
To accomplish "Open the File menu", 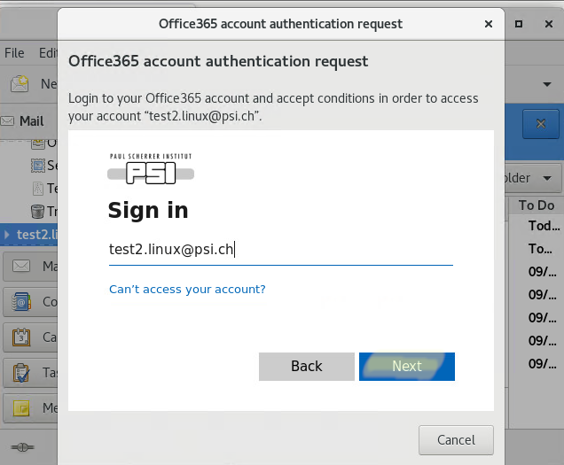I will click(14, 53).
